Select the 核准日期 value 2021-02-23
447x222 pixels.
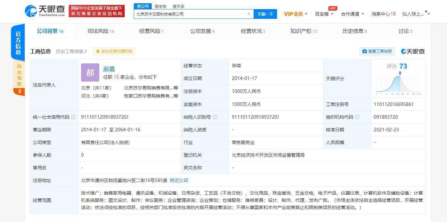click(x=386, y=130)
